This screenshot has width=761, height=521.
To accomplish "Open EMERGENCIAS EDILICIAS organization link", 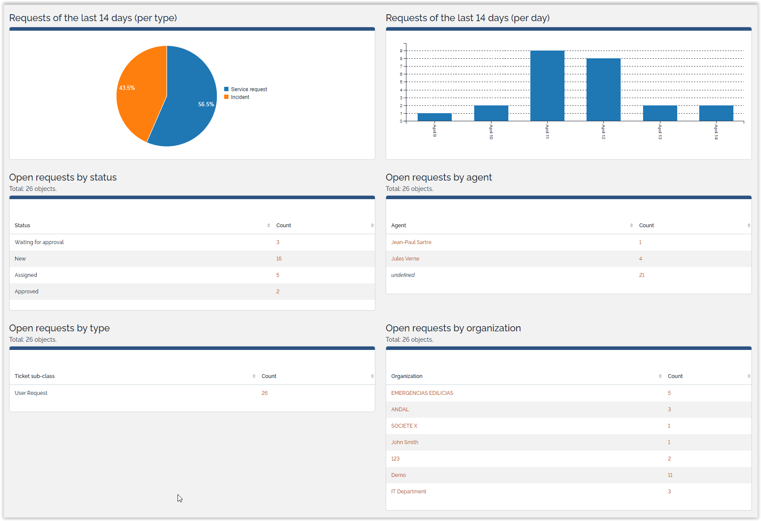I will [422, 393].
